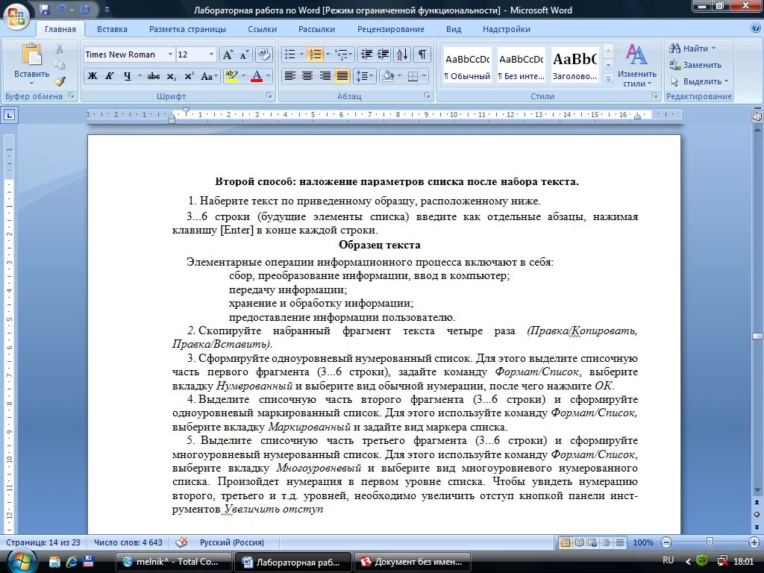
Task: Open Вставка tab
Action: pyautogui.click(x=112, y=29)
